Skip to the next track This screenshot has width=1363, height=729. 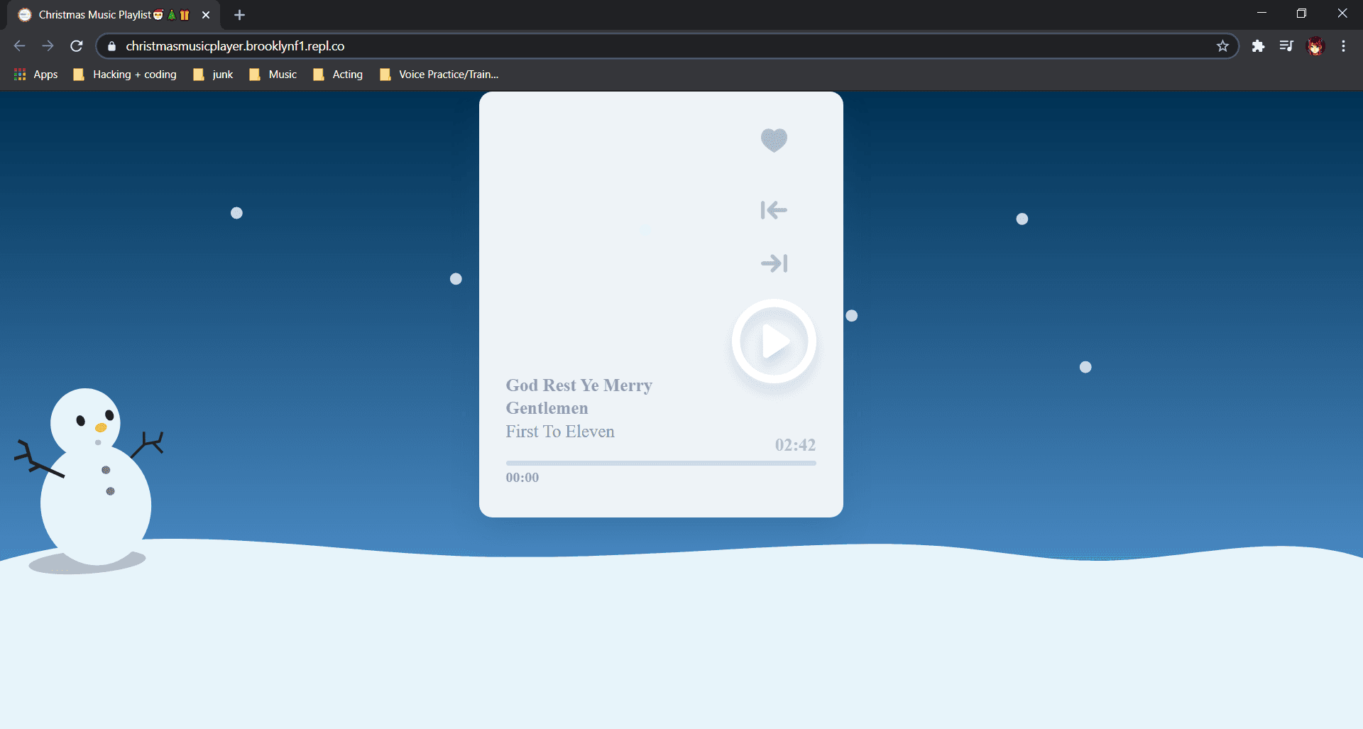tap(774, 263)
